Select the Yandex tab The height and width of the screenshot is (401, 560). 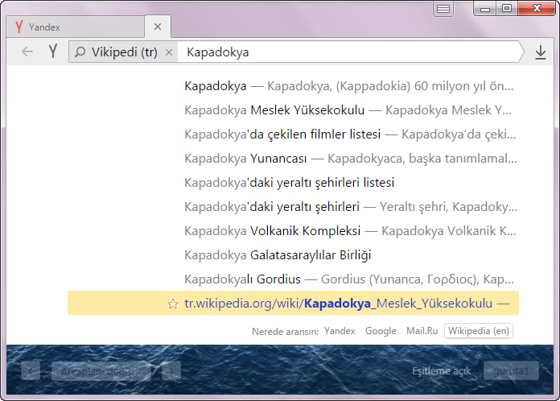(76, 27)
